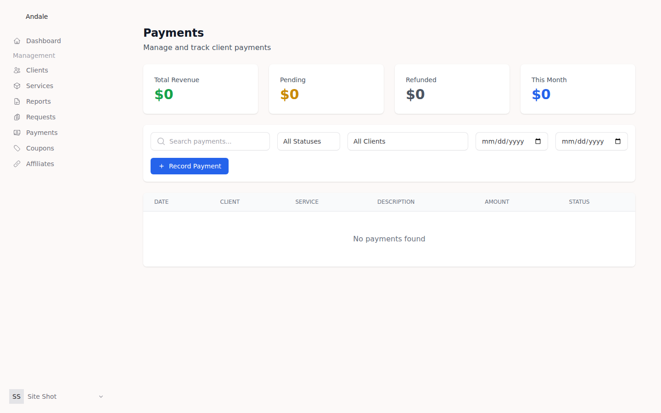Click the start date mm/dd/yyyy field
This screenshot has width=661, height=413.
[512, 141]
